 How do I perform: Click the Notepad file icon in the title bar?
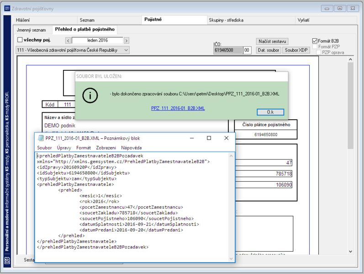click(x=41, y=138)
